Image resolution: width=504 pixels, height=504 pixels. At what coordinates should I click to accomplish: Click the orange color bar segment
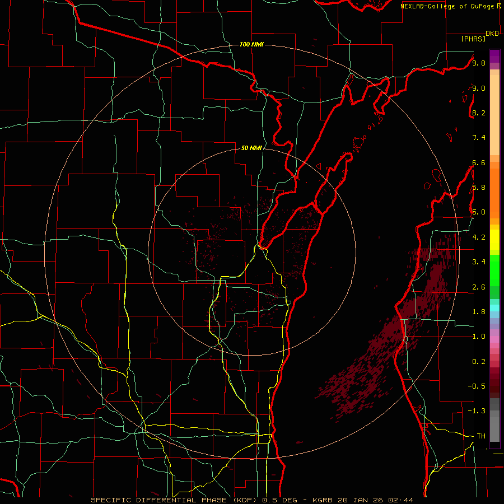tap(494, 193)
